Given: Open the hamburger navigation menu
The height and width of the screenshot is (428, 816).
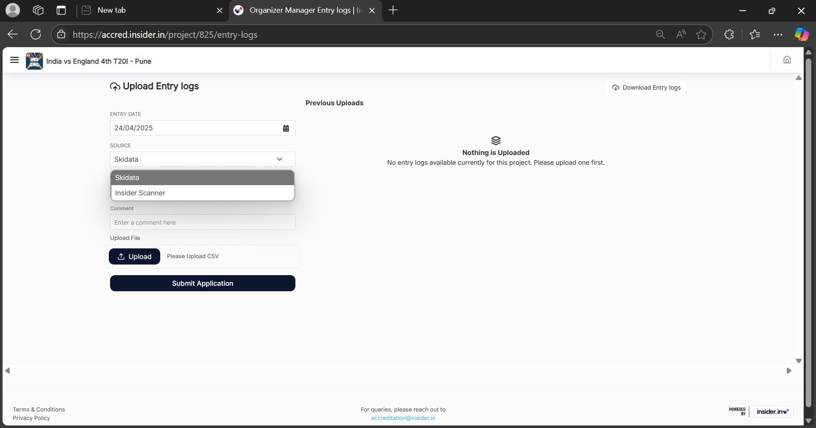Looking at the screenshot, I should point(14,60).
